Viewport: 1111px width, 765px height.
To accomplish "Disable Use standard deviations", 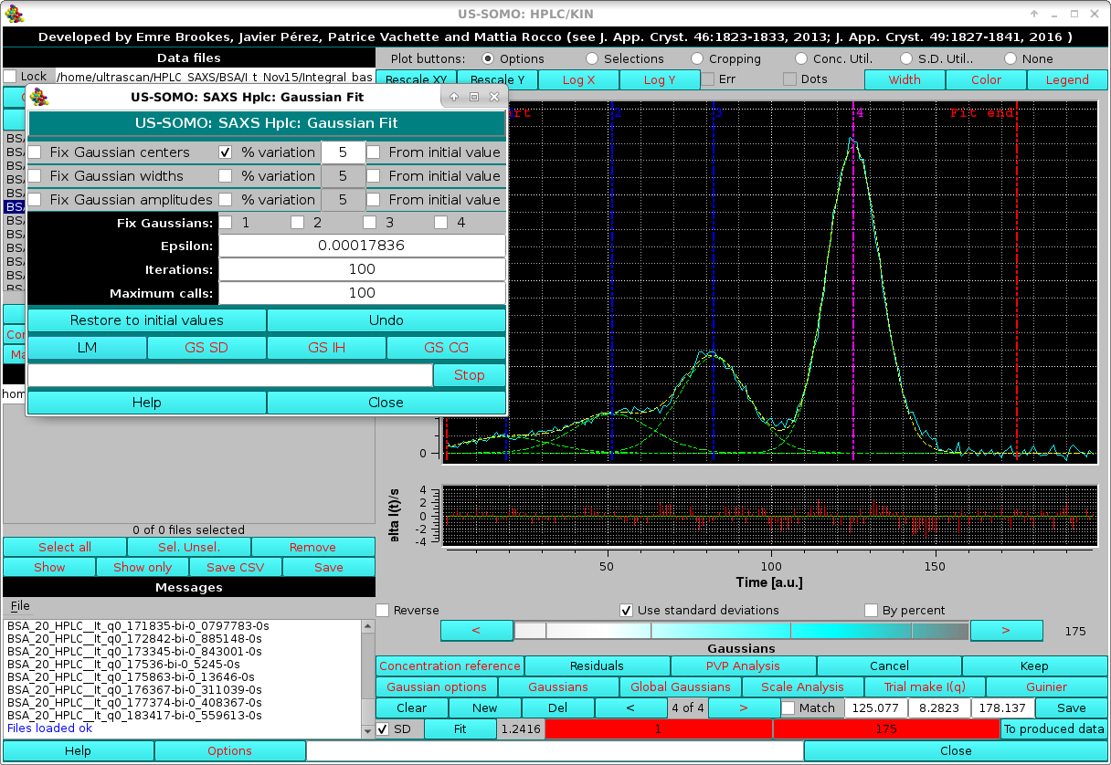I will click(x=626, y=610).
